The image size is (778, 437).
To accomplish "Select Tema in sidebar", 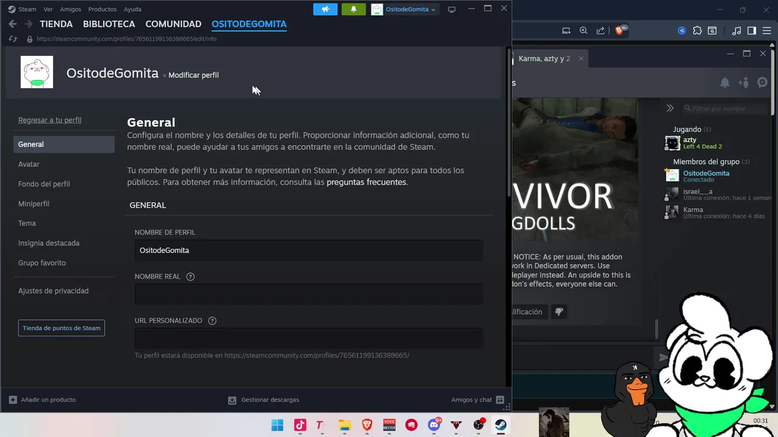I will [x=27, y=223].
